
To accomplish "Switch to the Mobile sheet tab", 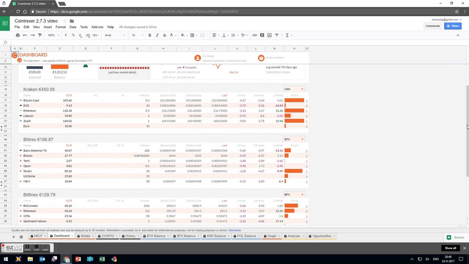I will [85, 236].
